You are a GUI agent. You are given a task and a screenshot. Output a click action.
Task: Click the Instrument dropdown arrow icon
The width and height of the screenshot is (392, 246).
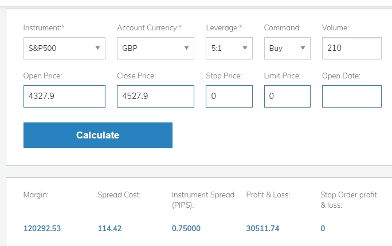98,48
